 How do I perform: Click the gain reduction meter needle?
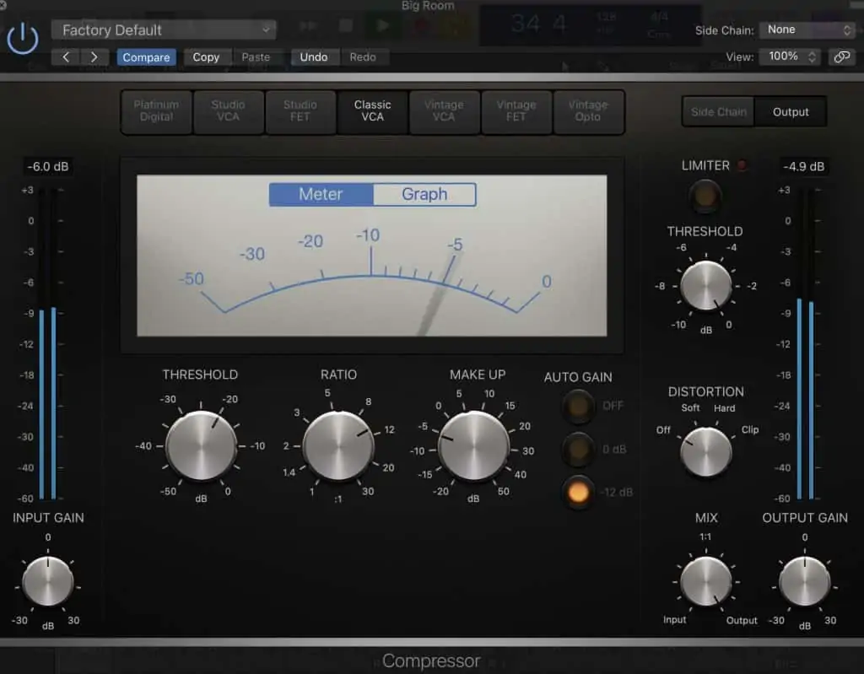438,295
